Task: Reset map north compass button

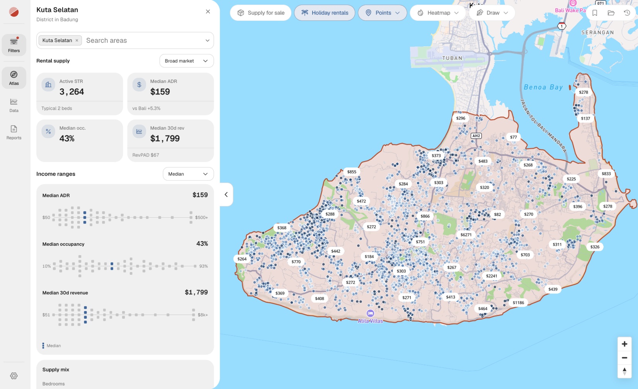Action: click(624, 371)
